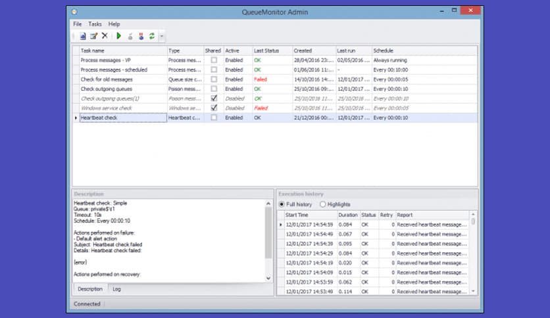Select the 'Process messages - VP' task row
Viewport: 550px width, 318px height.
274,60
